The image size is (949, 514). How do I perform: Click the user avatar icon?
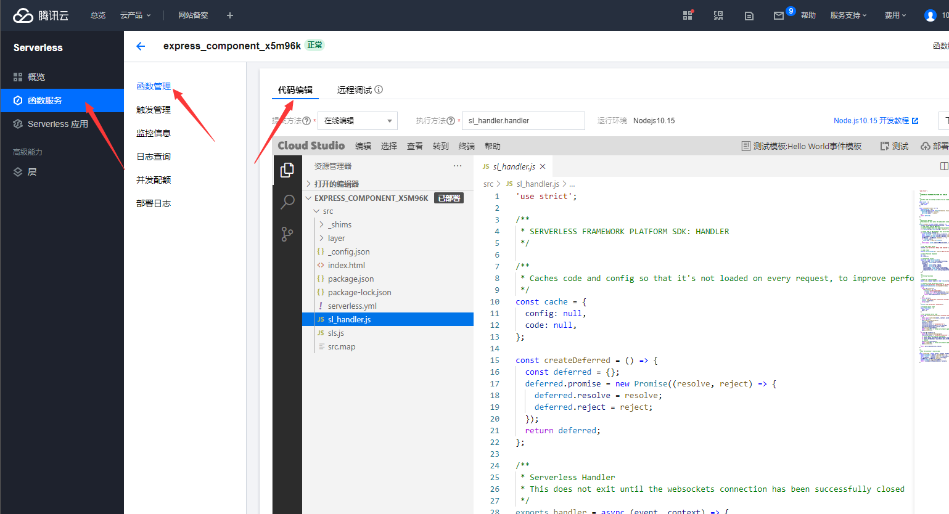tap(931, 15)
